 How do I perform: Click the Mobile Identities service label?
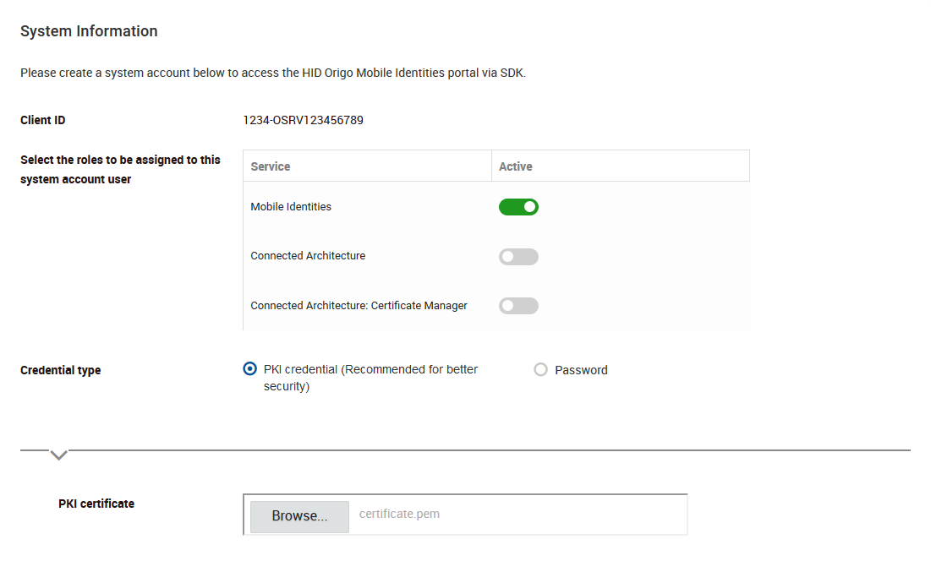[x=290, y=206]
